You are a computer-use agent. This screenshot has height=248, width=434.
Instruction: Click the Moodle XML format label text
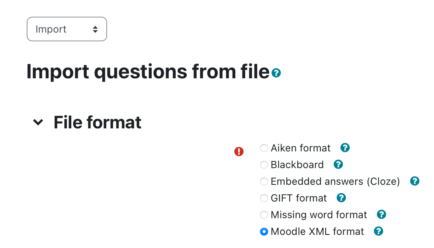tap(317, 231)
